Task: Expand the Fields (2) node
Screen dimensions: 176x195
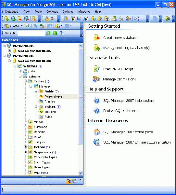Action: [x=36, y=91]
